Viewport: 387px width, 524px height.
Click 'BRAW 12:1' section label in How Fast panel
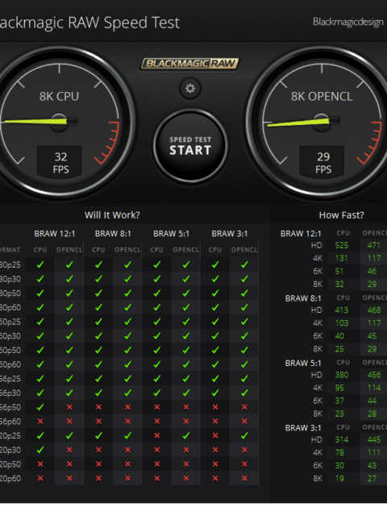[x=301, y=234]
